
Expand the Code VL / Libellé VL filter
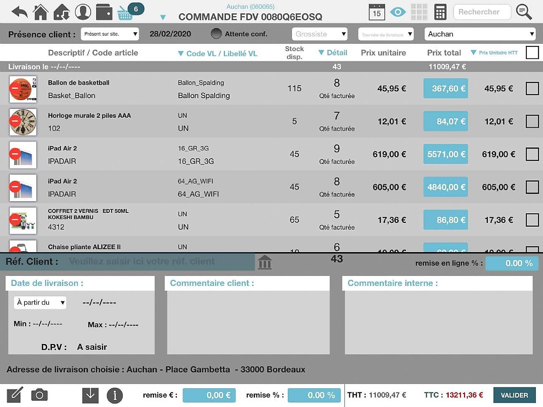(x=218, y=53)
